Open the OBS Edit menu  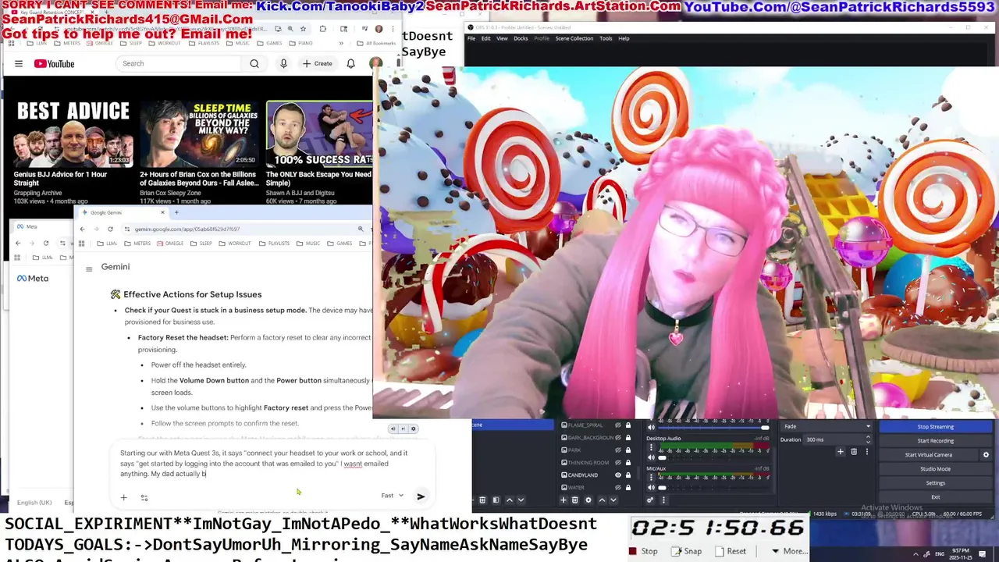(486, 38)
